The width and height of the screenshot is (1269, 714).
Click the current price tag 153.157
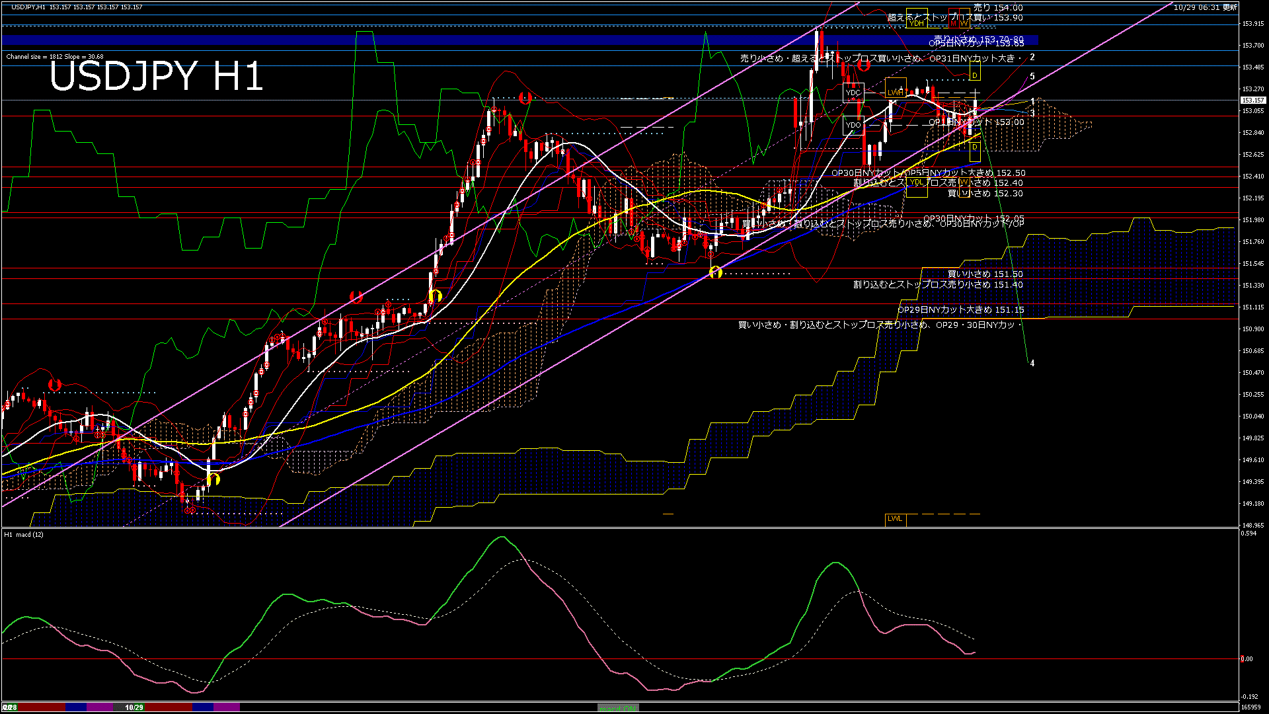(1252, 100)
